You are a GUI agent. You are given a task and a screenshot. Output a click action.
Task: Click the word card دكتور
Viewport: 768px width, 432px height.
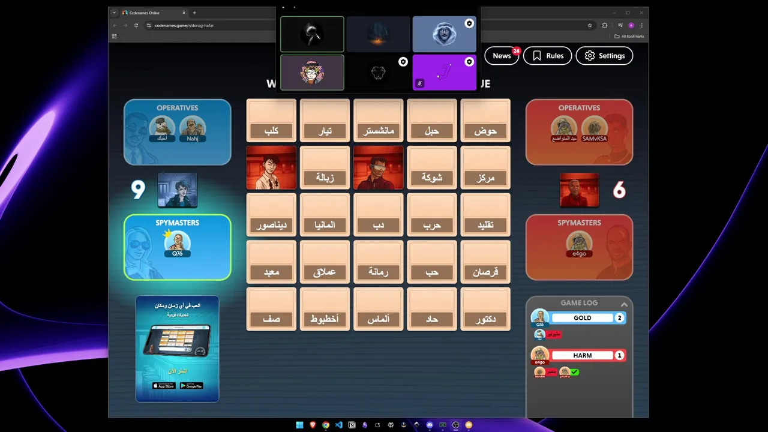[485, 309]
